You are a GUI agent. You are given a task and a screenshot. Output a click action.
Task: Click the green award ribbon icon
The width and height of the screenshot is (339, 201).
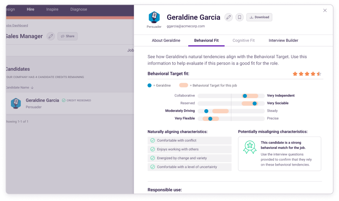pyautogui.click(x=250, y=147)
